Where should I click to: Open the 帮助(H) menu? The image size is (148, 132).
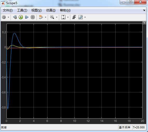pyautogui.click(x=65, y=10)
